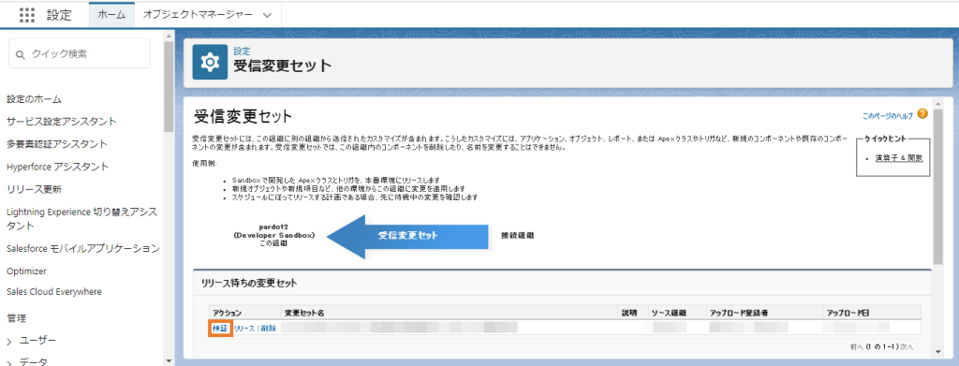This screenshot has width=959, height=366.
Task: Open Sales Cloud Everywhere in the sidebar
Action: 53,291
